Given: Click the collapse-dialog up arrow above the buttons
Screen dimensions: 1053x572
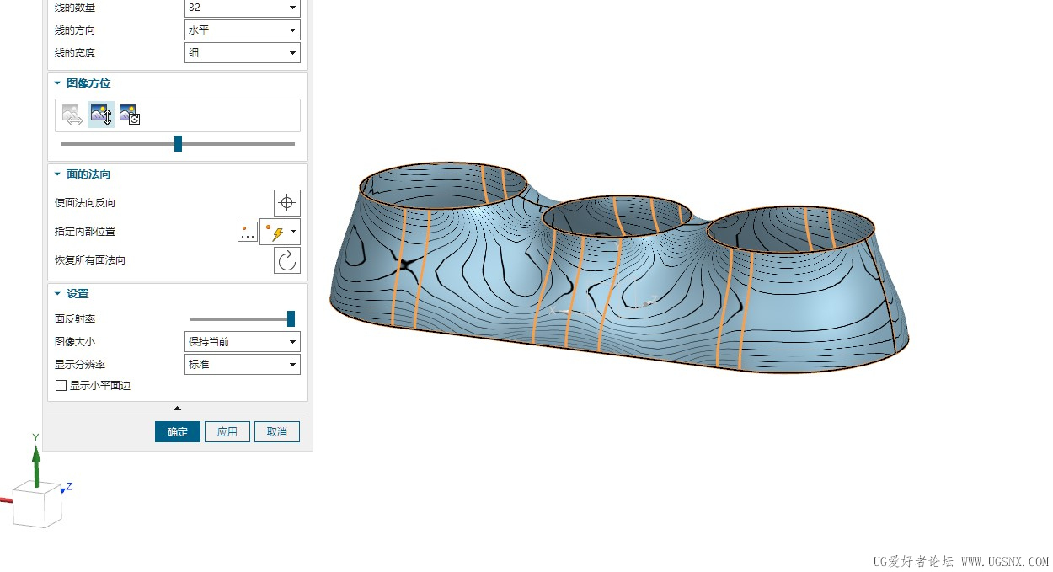Looking at the screenshot, I should click(177, 409).
